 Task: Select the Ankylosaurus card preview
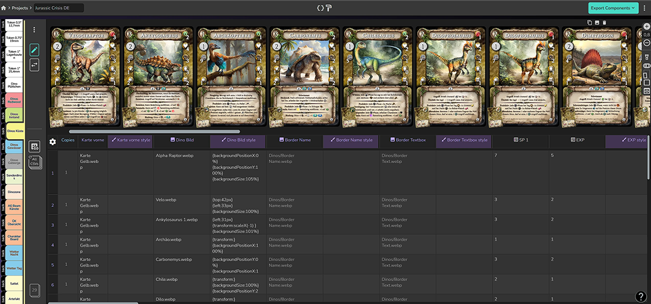(158, 77)
